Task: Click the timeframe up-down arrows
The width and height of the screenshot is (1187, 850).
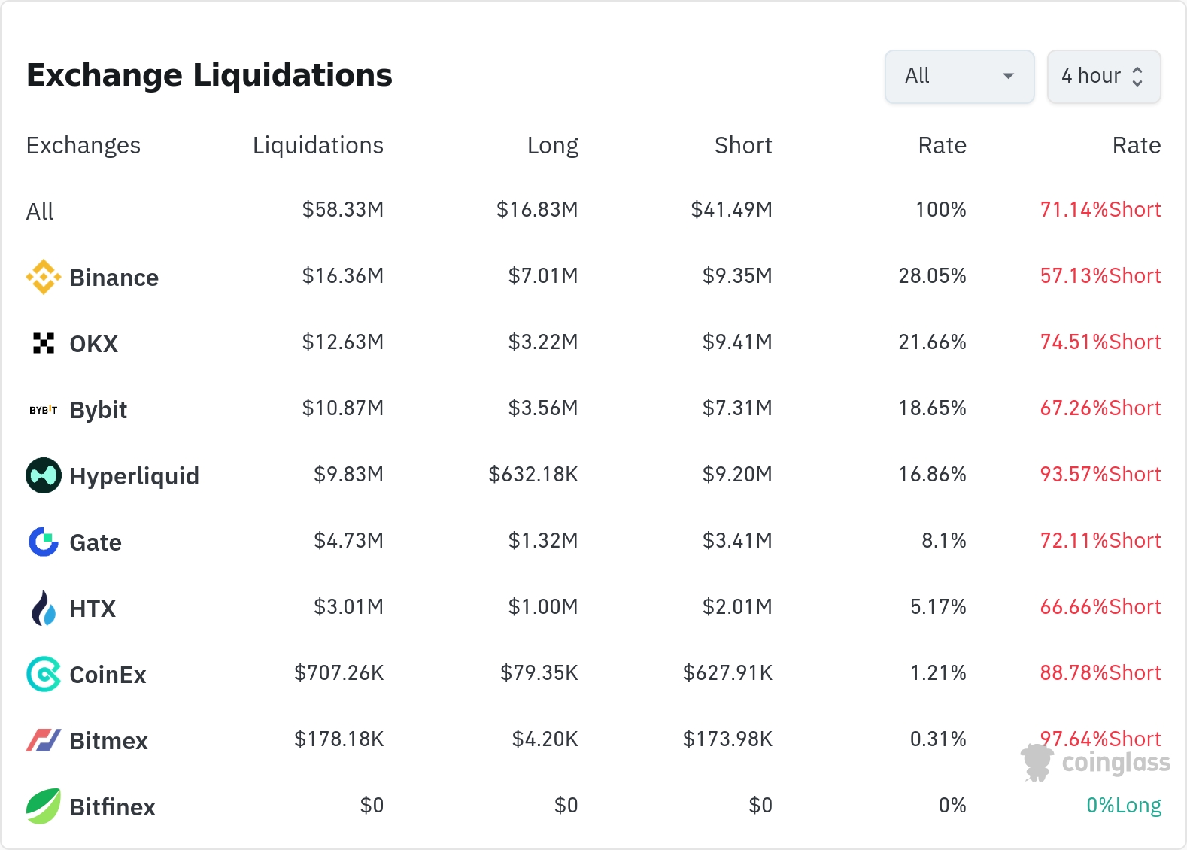Action: point(1137,76)
